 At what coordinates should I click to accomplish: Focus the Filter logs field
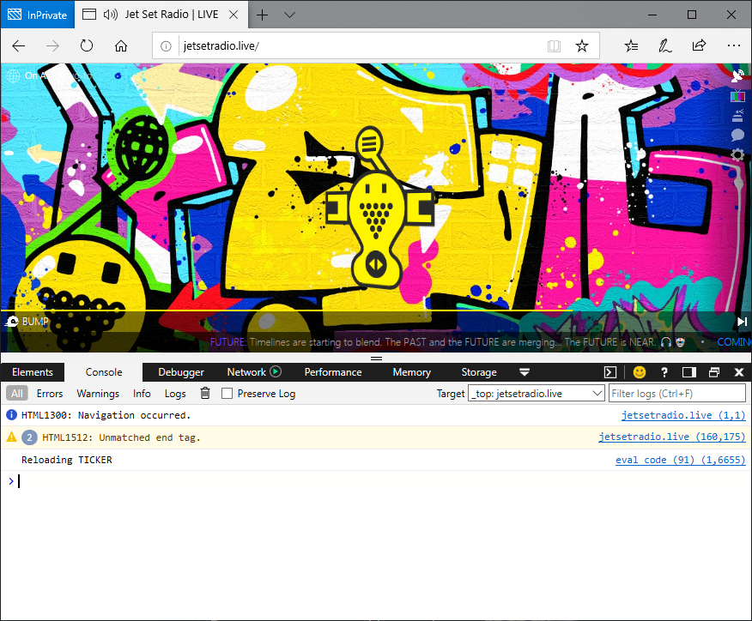click(676, 394)
